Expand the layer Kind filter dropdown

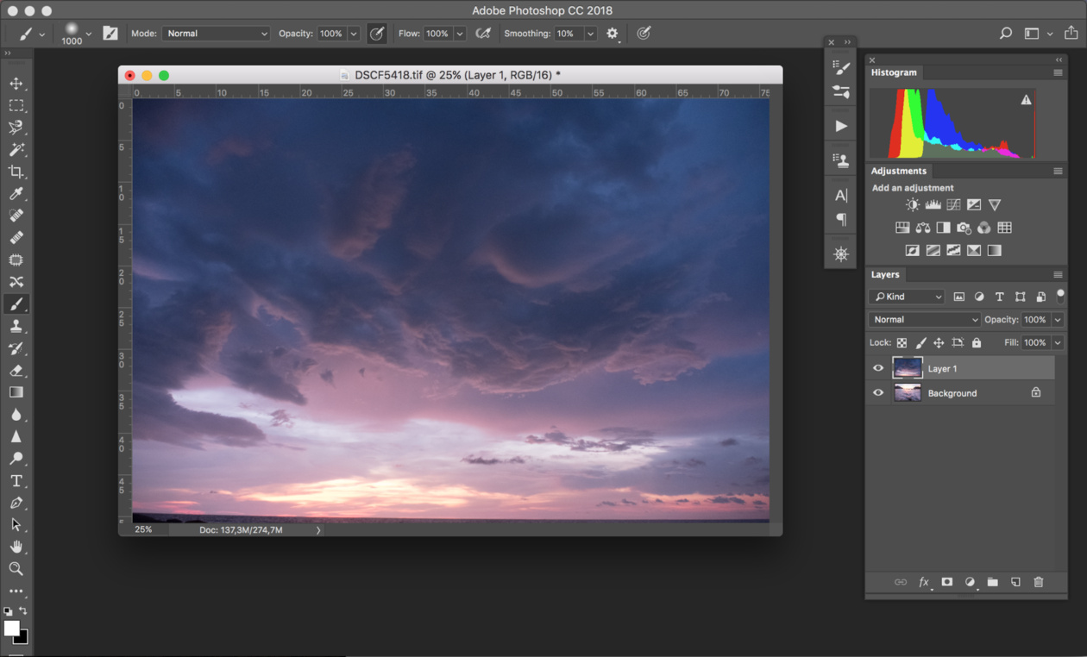(908, 297)
